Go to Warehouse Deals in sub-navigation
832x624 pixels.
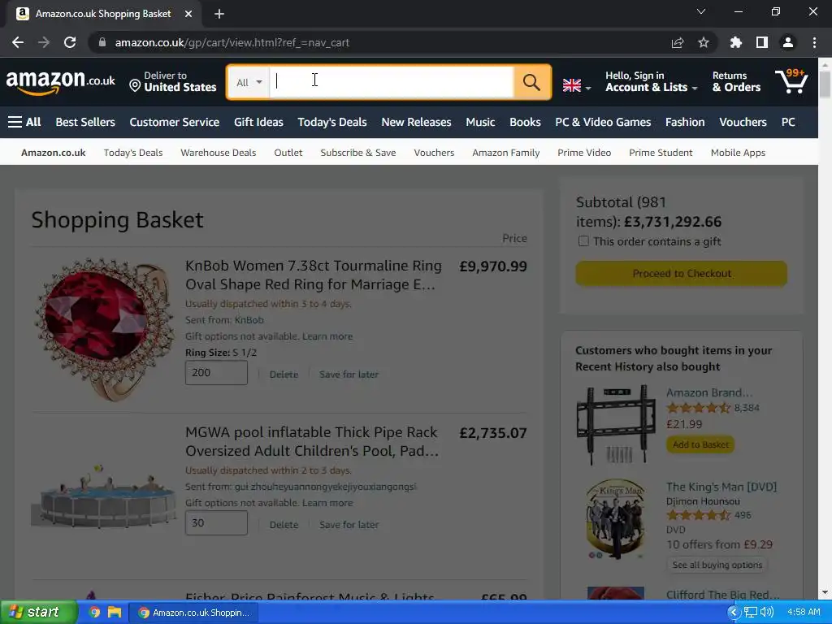pos(218,153)
